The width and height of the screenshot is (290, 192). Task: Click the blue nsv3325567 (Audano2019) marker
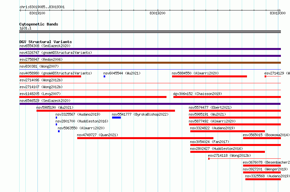point(56,118)
